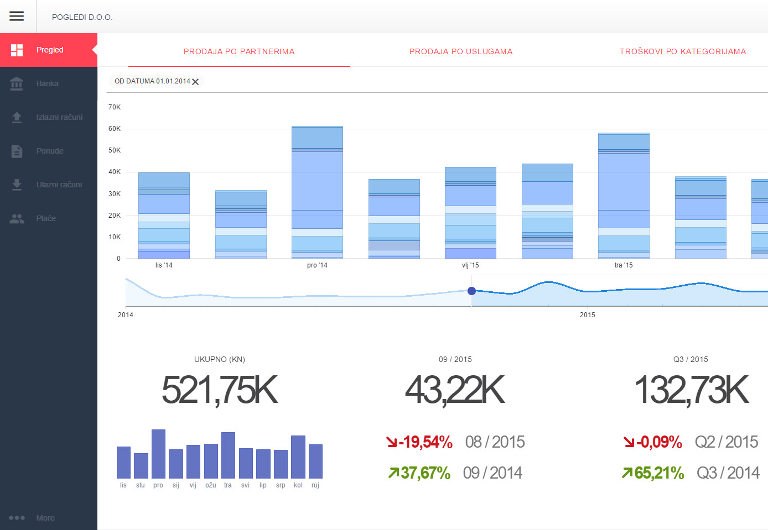Screen dimensions: 768x530
Task: Open the Pregled sidebar item
Action: 49,50
